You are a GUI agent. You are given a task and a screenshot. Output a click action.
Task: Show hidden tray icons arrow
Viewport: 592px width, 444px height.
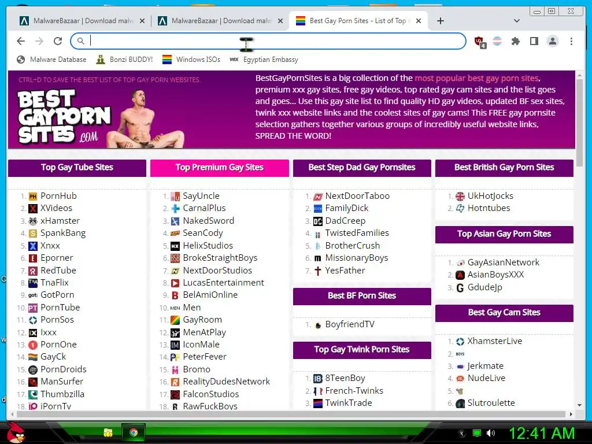(461, 433)
